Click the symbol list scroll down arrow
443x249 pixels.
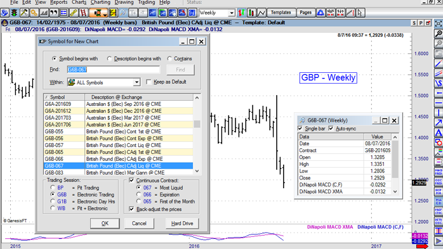(x=197, y=171)
